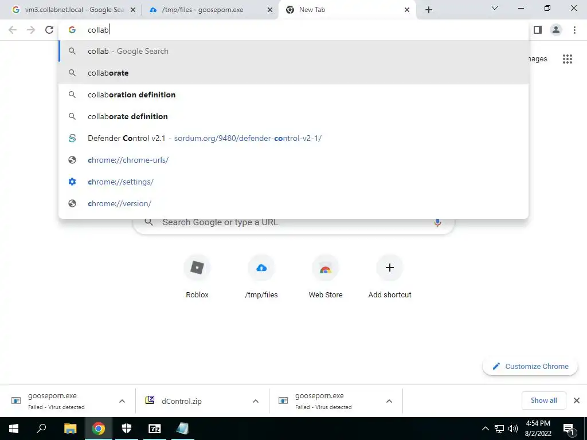587x440 pixels.
Task: Open the Web Store shortcut
Action: point(326,277)
